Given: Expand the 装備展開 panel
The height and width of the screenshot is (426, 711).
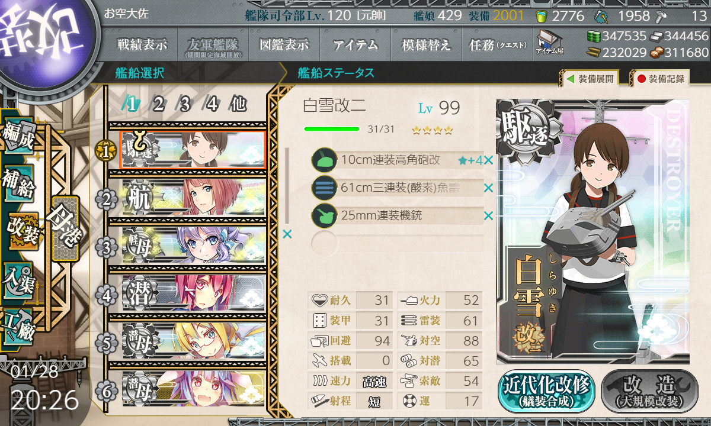Looking at the screenshot, I should point(590,79).
